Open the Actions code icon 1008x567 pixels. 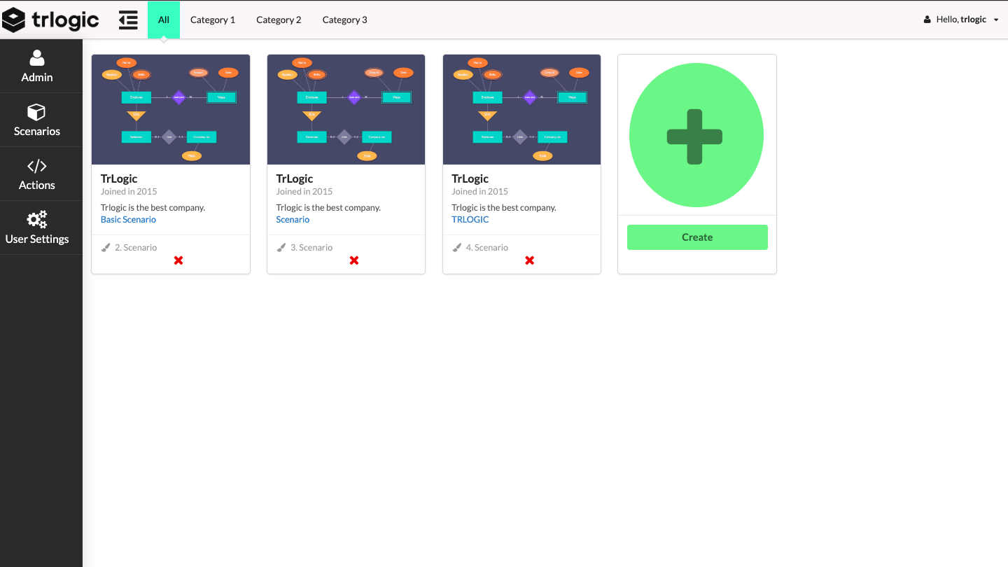pos(37,166)
